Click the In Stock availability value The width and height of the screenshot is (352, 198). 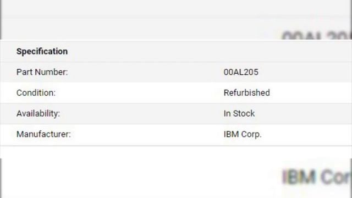(x=239, y=113)
